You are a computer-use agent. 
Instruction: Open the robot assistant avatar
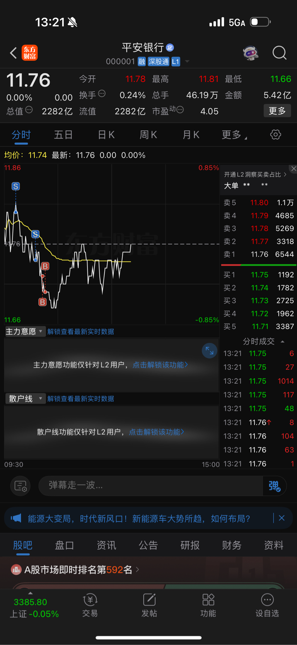pyautogui.click(x=251, y=53)
